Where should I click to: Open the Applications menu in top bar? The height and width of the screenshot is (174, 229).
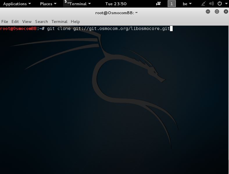pyautogui.click(x=17, y=4)
